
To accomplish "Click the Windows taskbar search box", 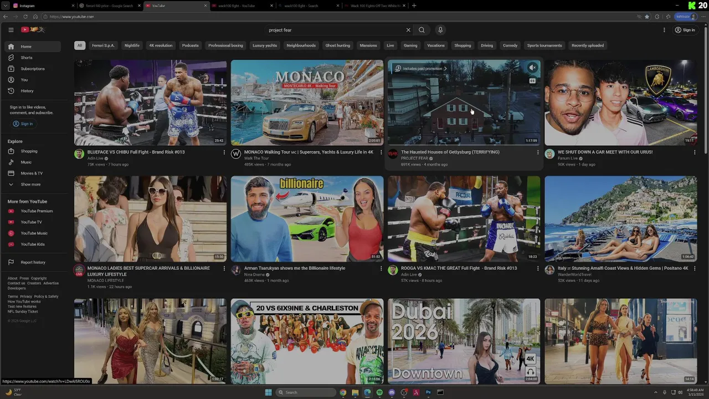I will point(306,392).
